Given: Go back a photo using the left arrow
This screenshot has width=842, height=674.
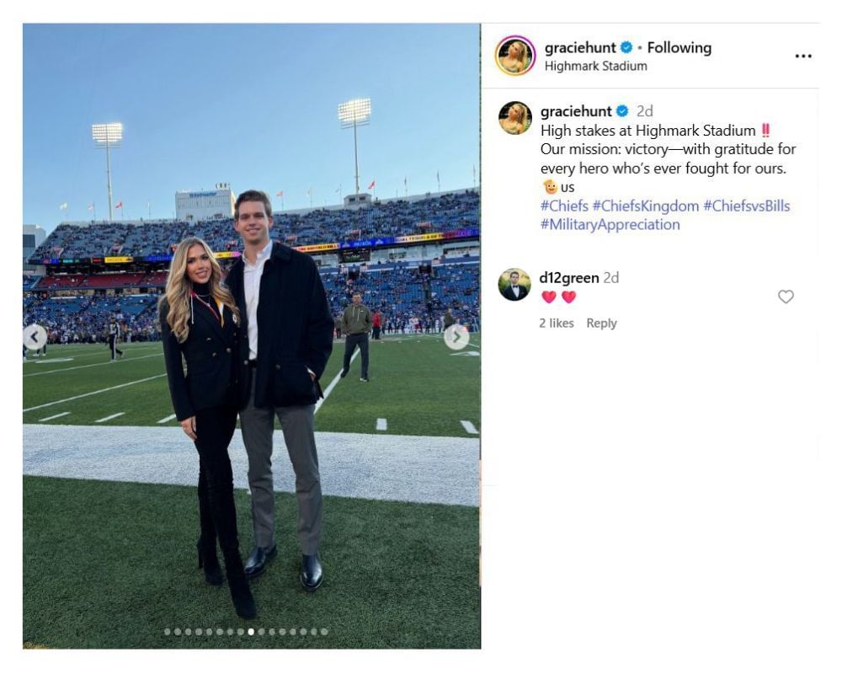Looking at the screenshot, I should (x=35, y=335).
